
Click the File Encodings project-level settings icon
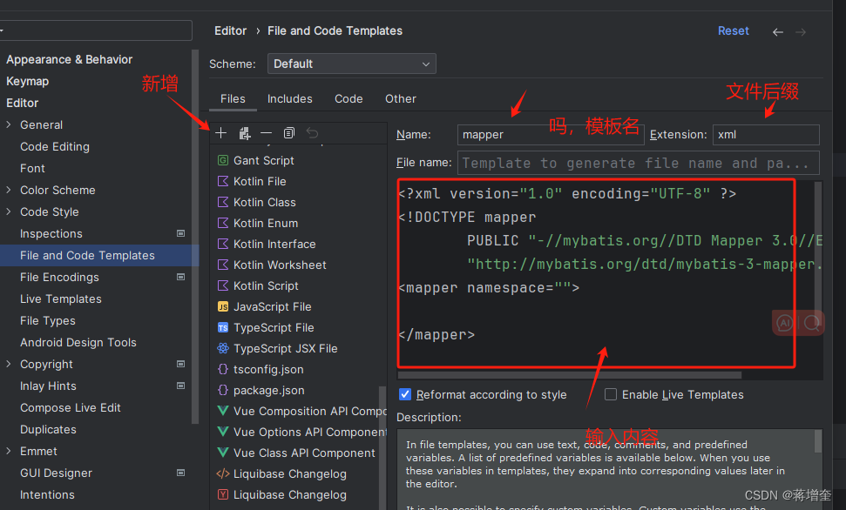point(180,277)
